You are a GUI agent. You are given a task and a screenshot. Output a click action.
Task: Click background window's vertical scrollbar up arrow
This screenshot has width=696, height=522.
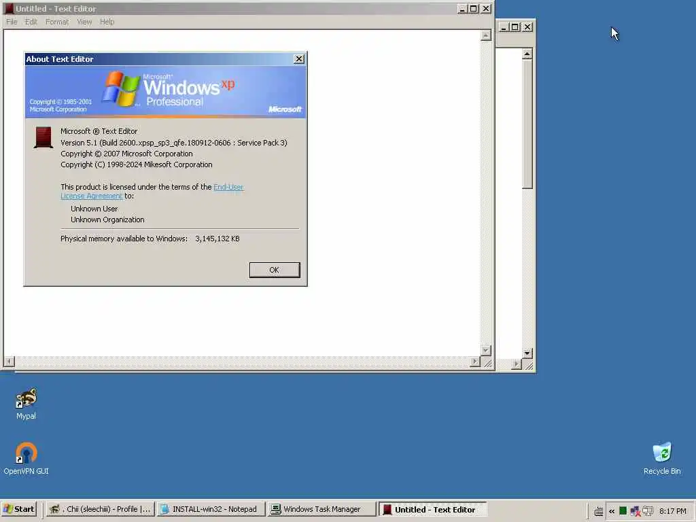[527, 54]
